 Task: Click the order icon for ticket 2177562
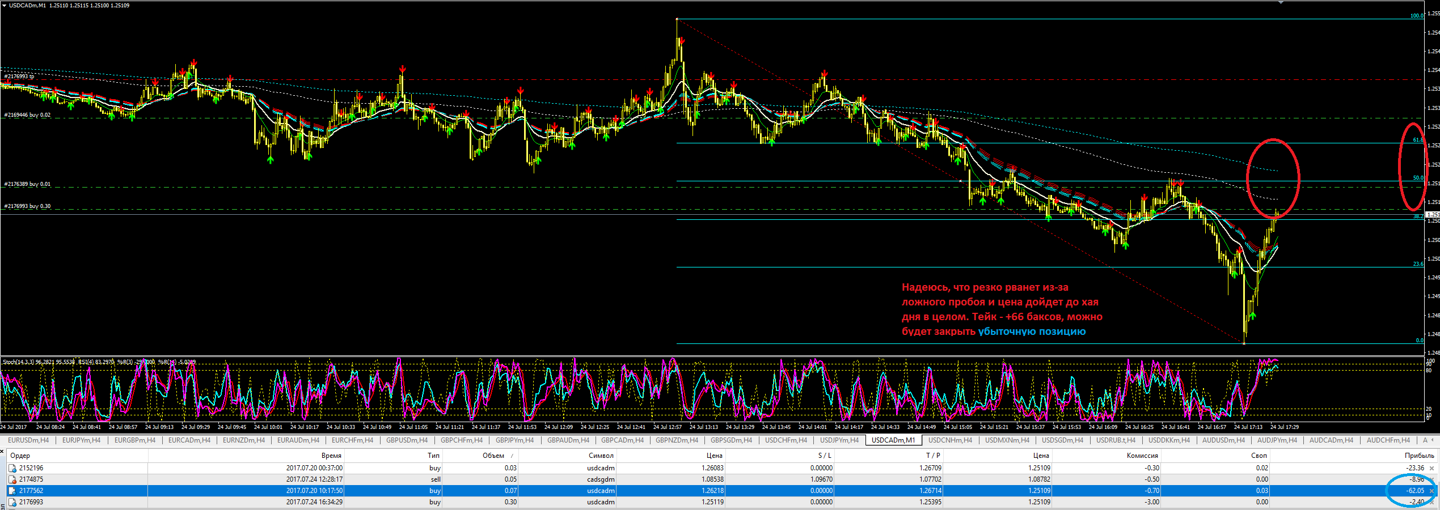pyautogui.click(x=12, y=491)
